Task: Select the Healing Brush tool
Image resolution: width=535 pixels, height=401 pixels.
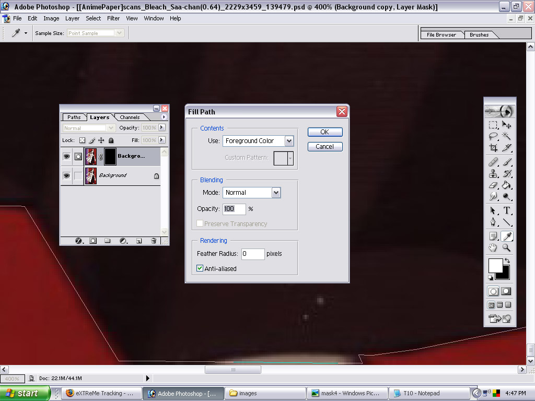Action: [493, 162]
